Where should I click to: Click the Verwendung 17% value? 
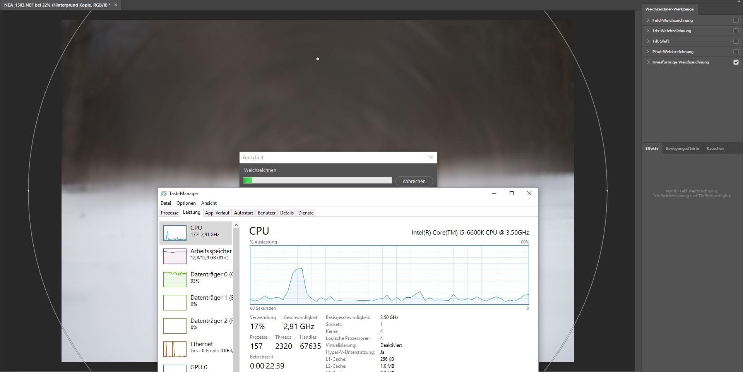[257, 326]
